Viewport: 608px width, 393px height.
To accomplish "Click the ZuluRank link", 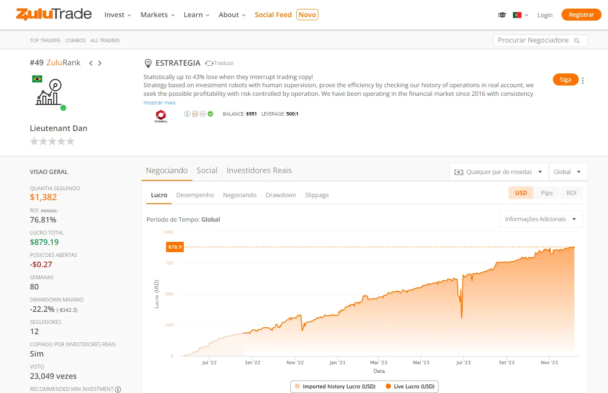I will pos(63,63).
